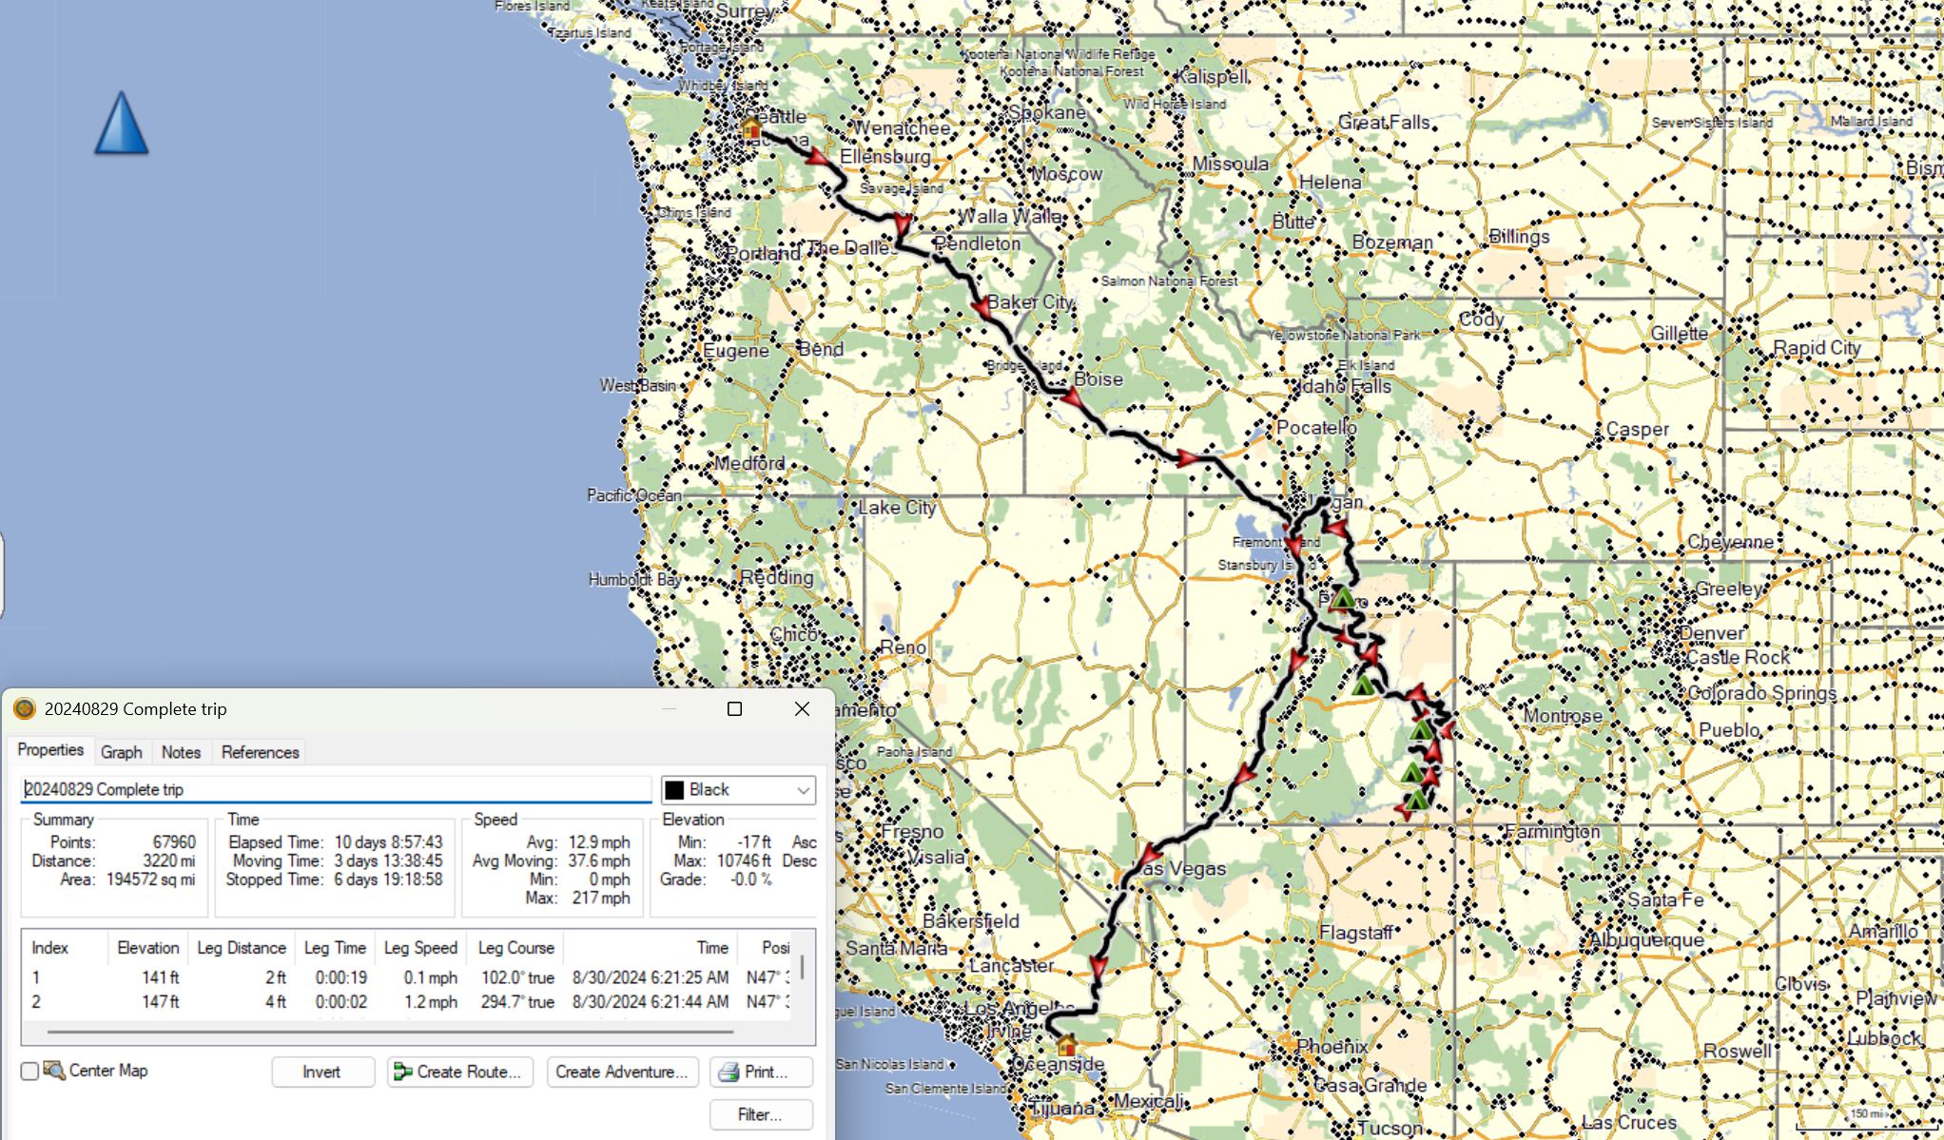Click the black color swatch in track color box
The height and width of the screenshot is (1140, 1944).
674,790
